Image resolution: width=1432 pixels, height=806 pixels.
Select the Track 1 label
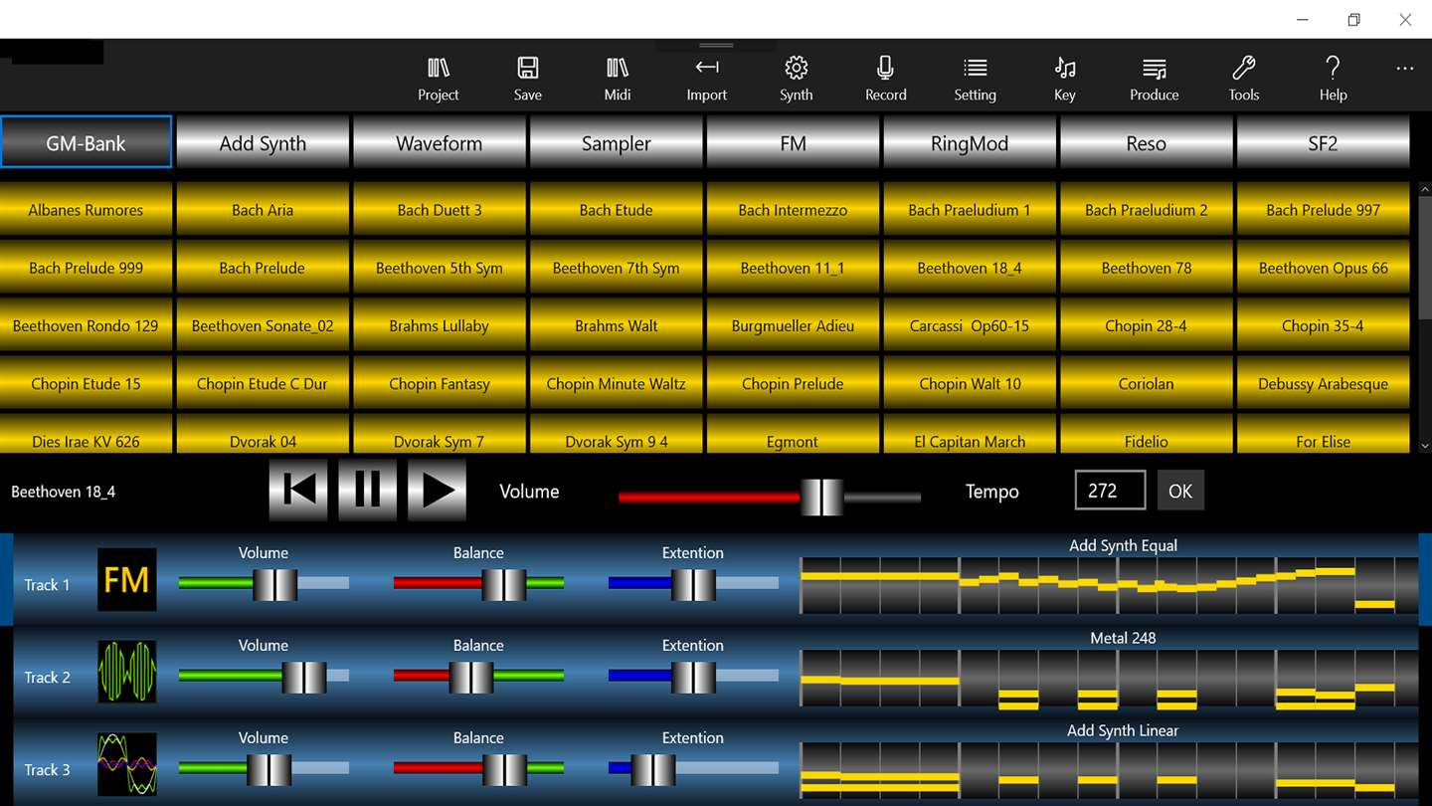tap(47, 585)
